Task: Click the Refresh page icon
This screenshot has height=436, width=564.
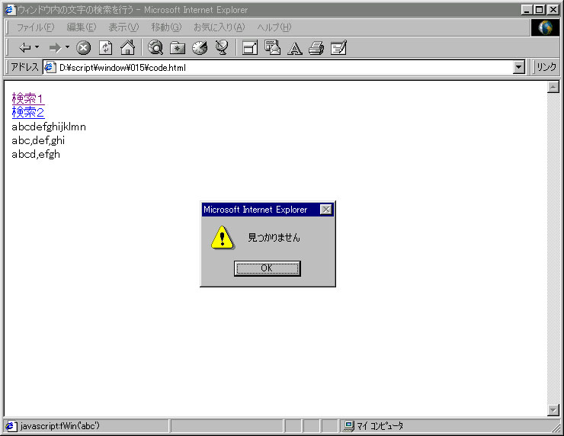Action: (105, 47)
